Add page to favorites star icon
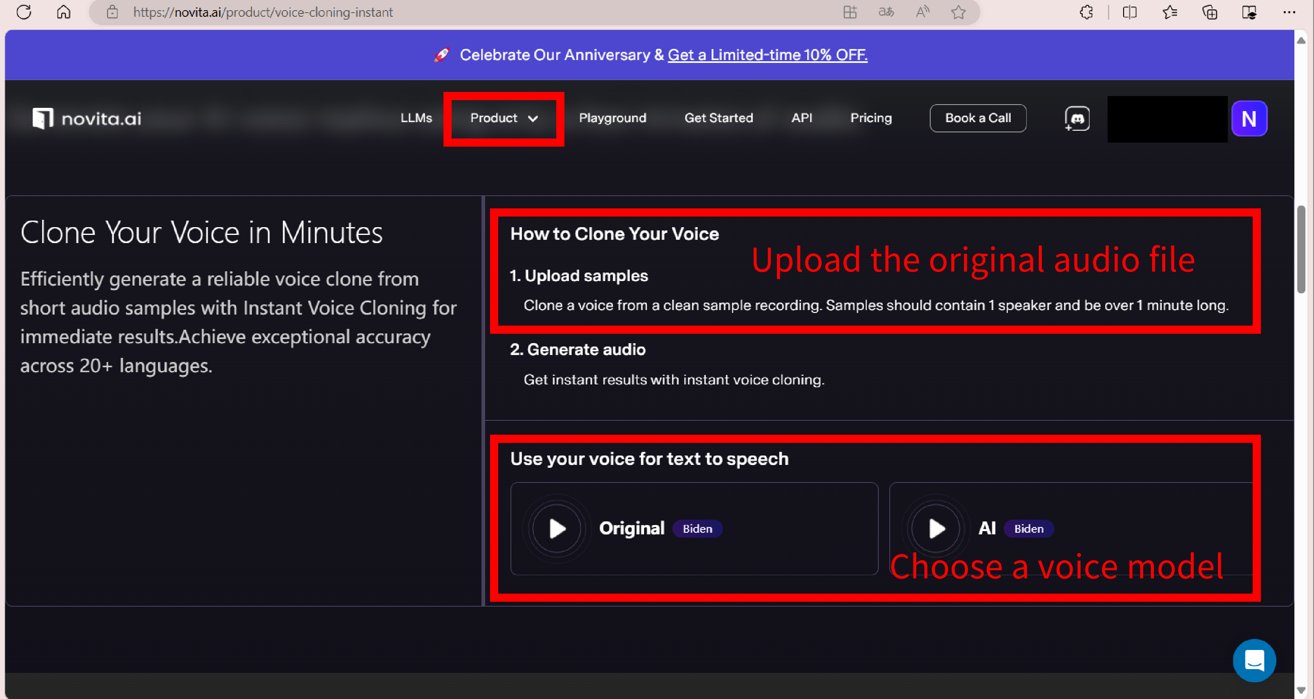The image size is (1314, 699). 958,12
